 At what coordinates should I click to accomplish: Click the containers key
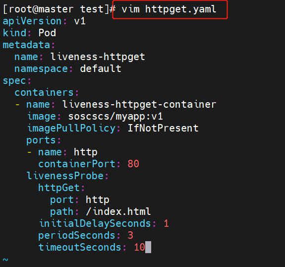(47, 92)
